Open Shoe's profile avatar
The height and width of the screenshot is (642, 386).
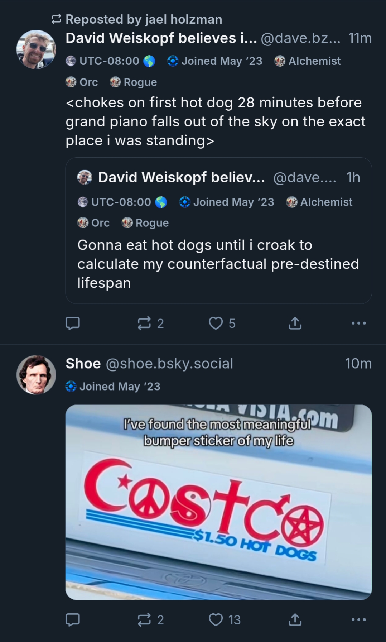[x=36, y=375]
